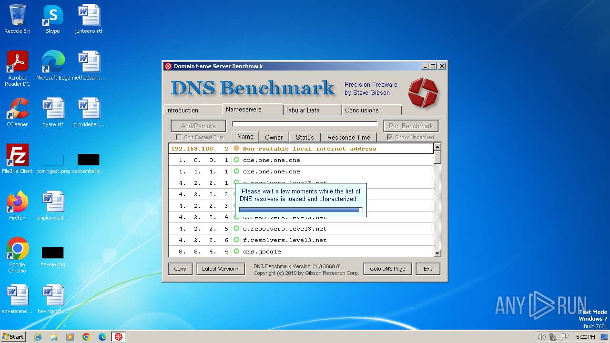Click the resolver loading progress bar
The height and width of the screenshot is (343, 610).
[x=300, y=210]
